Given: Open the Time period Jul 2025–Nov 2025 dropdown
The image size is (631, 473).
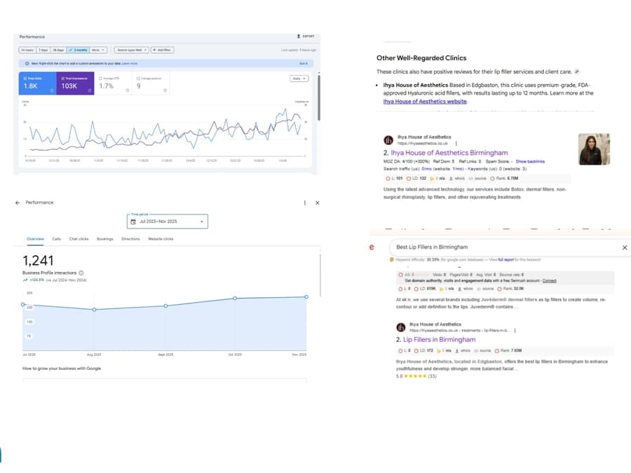Looking at the screenshot, I should coord(168,221).
